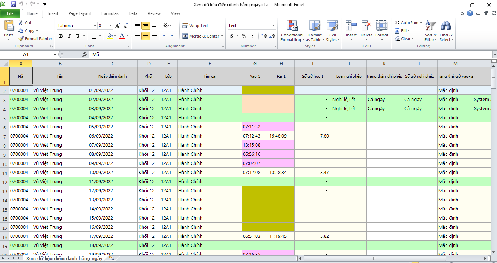
Task: Open the Number dialog launcher
Action: [x=274, y=46]
